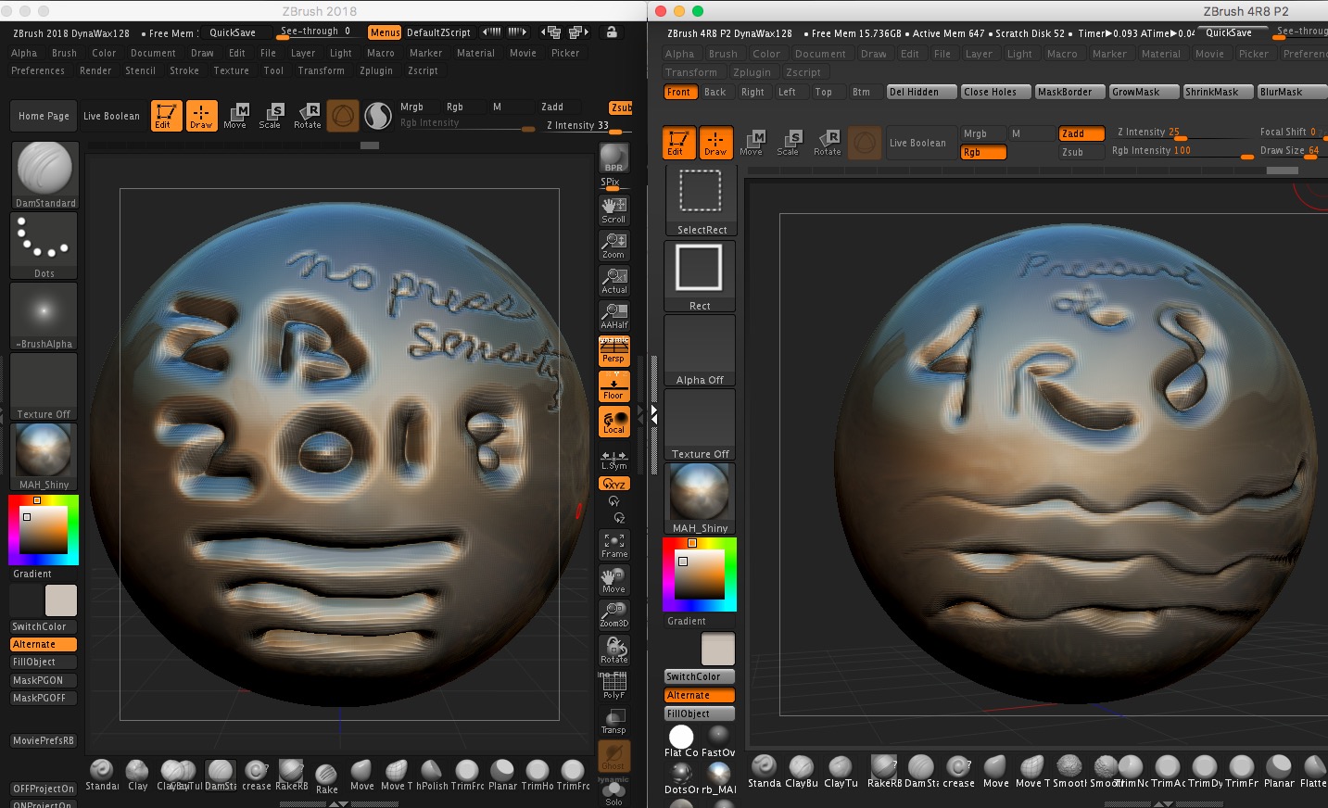Open Alpha Off selector in ZBrush 4R8
This screenshot has width=1328, height=808.
701,350
